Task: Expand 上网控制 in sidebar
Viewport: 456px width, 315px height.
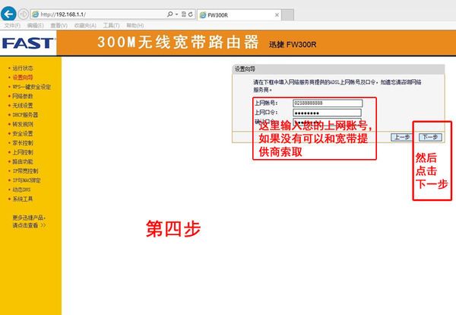Action: 23,152
